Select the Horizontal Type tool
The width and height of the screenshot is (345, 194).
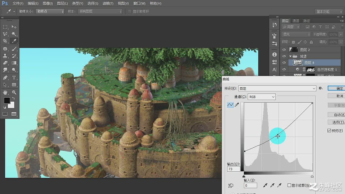(14, 78)
